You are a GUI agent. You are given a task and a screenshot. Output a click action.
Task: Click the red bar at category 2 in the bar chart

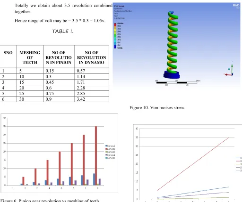(x=23, y=181)
